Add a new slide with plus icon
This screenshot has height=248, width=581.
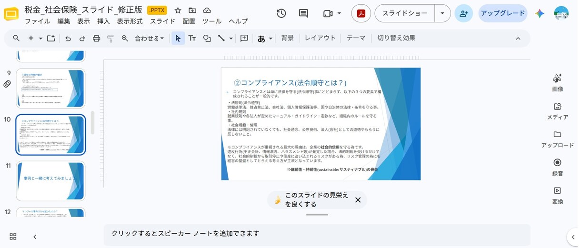31,38
